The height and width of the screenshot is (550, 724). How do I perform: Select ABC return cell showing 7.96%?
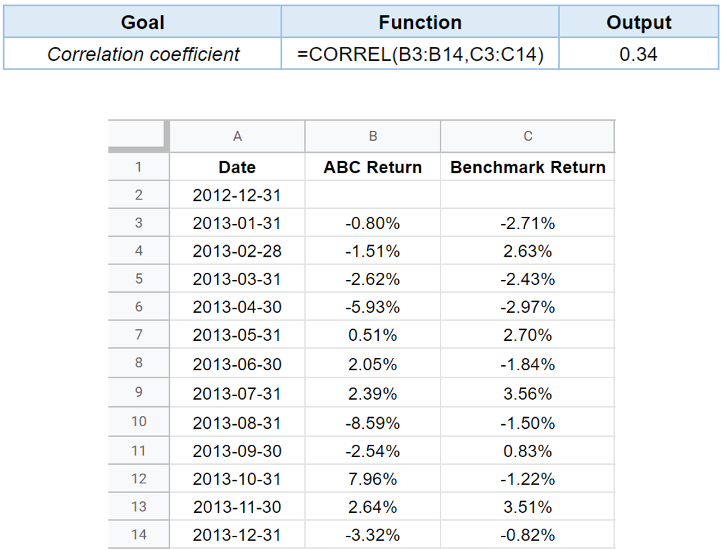tap(373, 479)
